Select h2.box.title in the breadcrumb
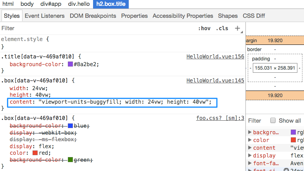This screenshot has width=304, height=171. click(111, 4)
